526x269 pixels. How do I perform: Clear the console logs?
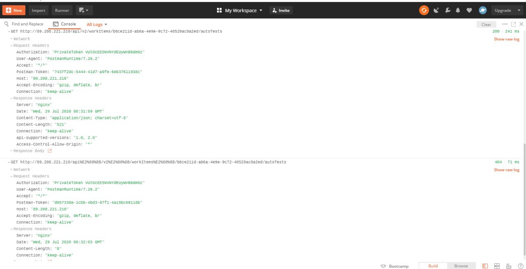point(486,25)
